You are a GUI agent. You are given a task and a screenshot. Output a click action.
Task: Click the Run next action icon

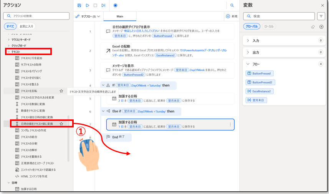pos(103,5)
